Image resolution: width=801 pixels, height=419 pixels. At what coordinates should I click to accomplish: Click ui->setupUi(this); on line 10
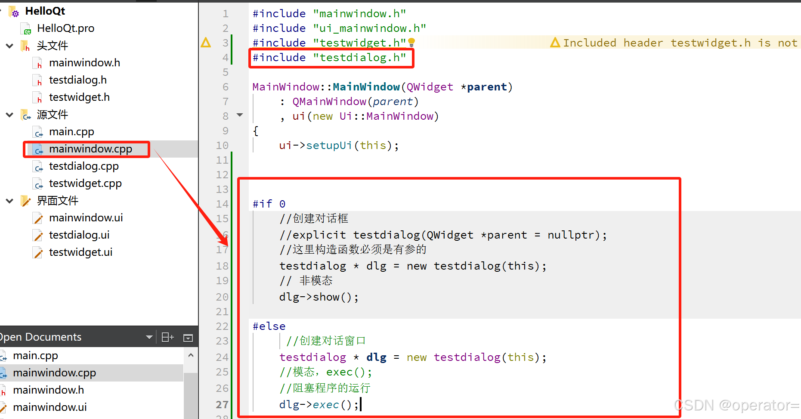(x=339, y=146)
